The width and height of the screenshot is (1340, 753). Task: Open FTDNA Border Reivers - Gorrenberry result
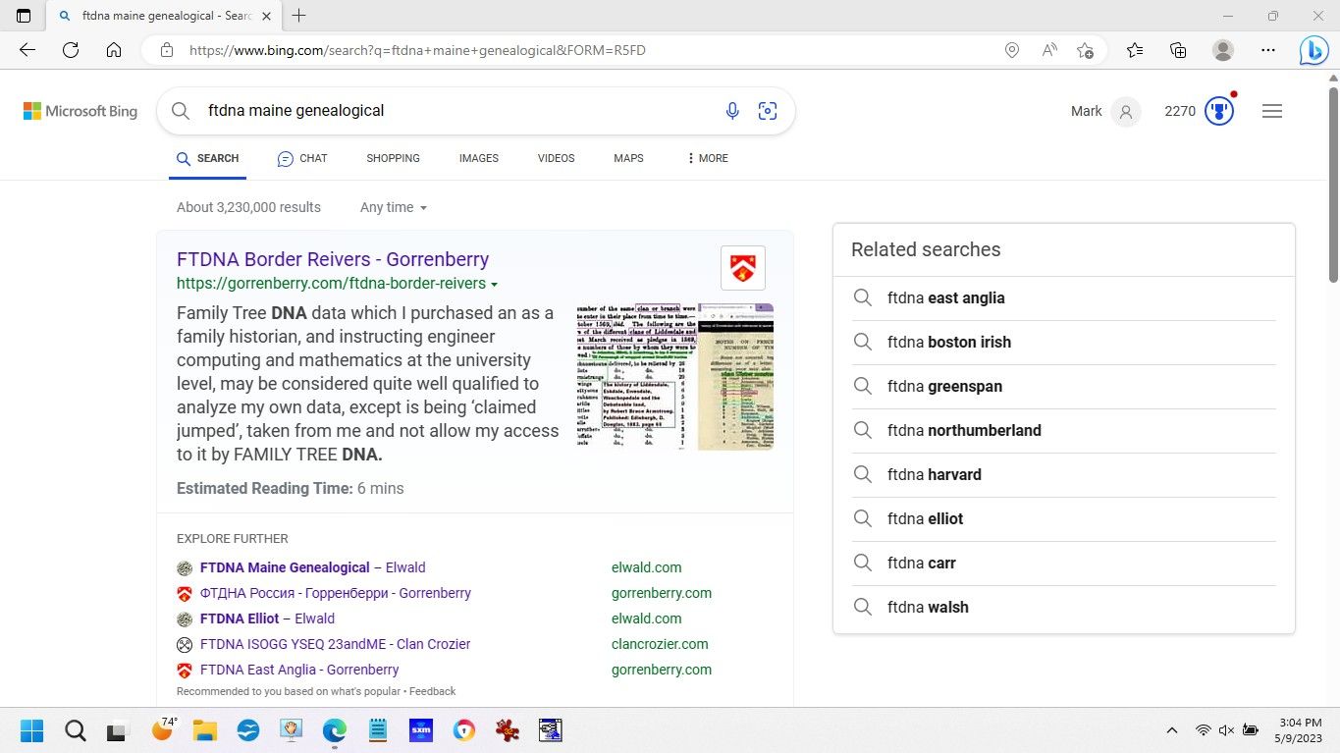[x=333, y=259]
